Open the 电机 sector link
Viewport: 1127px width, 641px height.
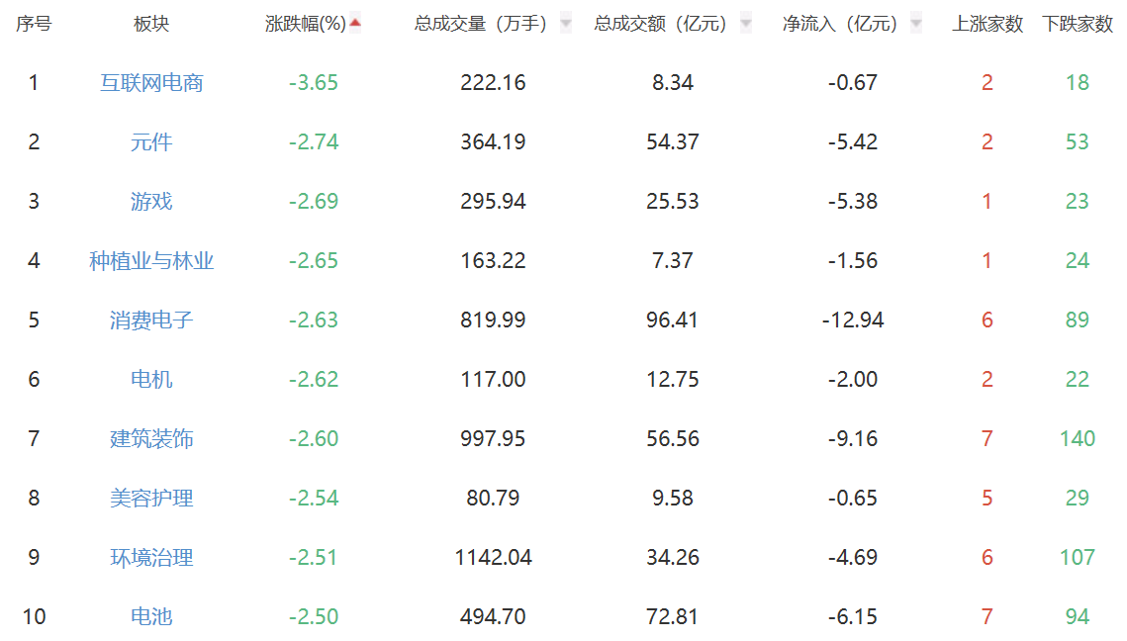coord(151,380)
